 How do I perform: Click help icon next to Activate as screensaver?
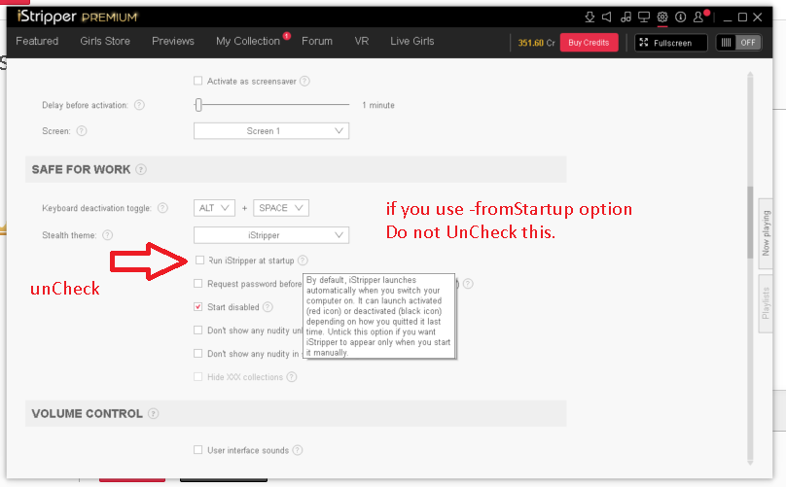pyautogui.click(x=304, y=82)
